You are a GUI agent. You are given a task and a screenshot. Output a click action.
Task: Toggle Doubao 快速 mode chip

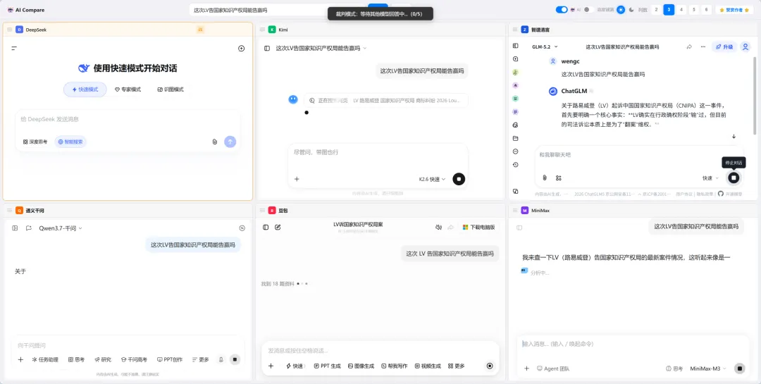pos(297,366)
